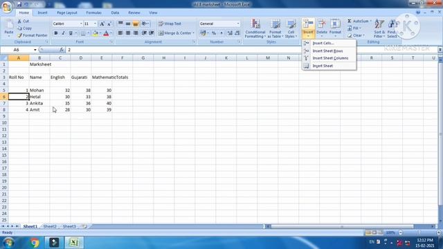Switch to the Formulas tab
443x249 pixels.
[94, 12]
